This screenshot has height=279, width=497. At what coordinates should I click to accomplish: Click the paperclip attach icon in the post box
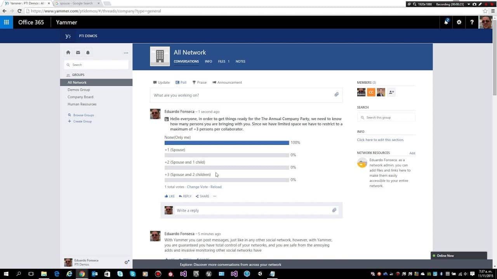337,95
